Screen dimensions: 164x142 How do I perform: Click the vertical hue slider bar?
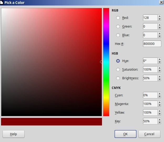[106, 62]
